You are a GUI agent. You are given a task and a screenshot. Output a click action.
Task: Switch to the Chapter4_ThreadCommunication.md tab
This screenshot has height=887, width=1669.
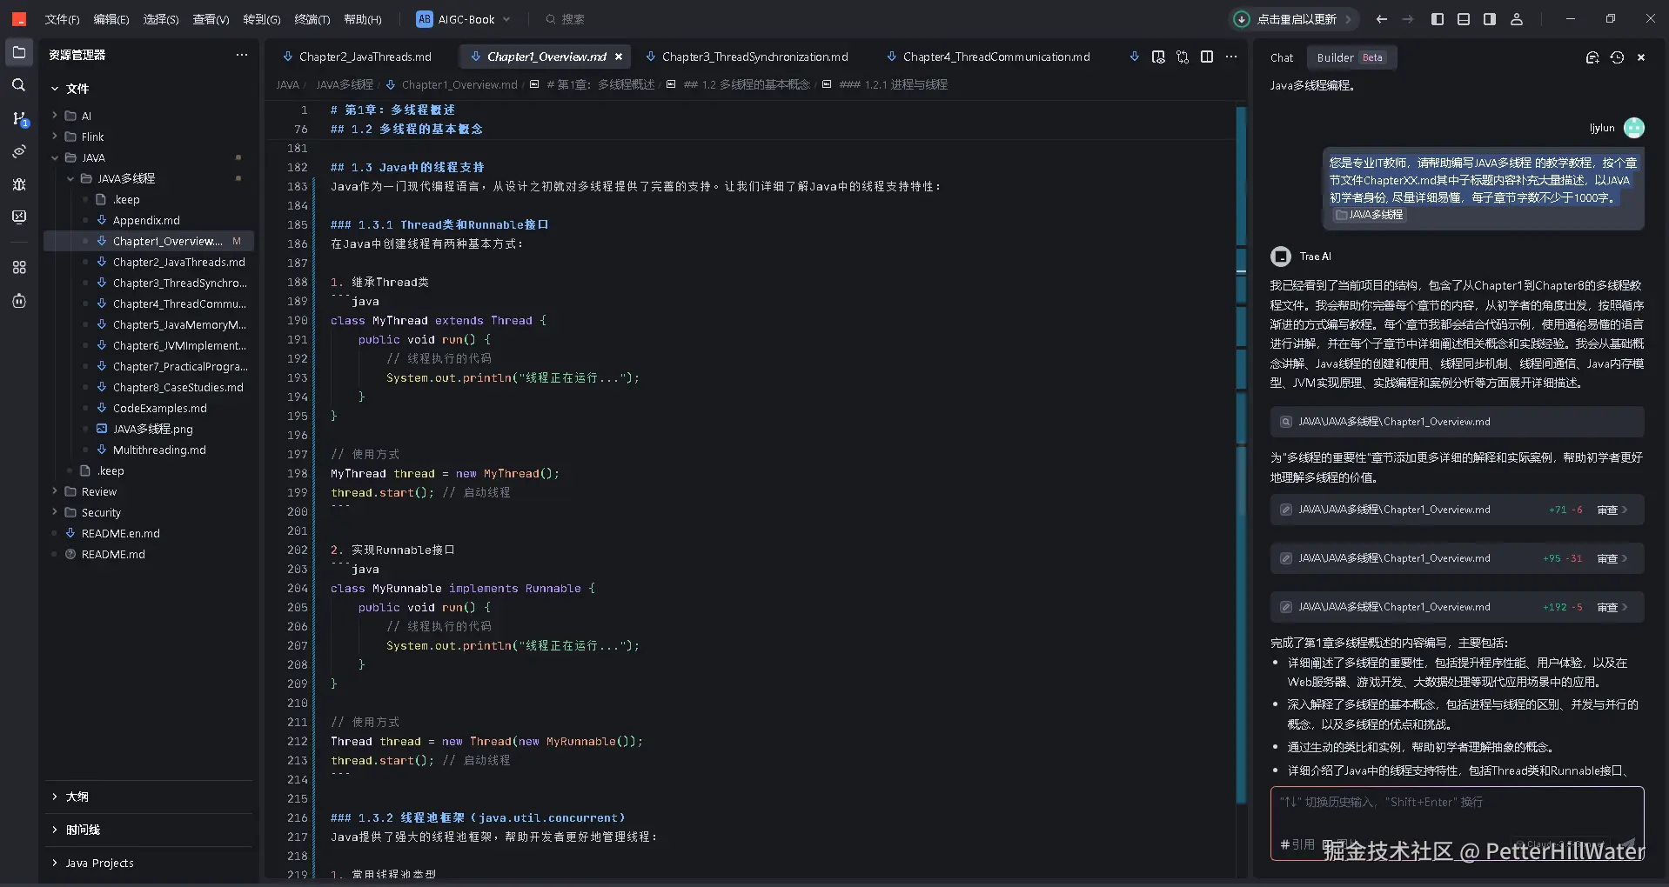point(988,57)
